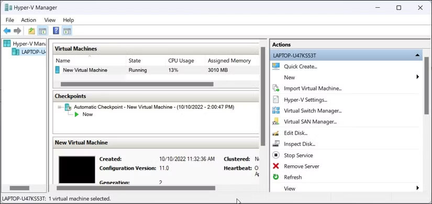
Task: Click the Edit Disk icon
Action: (x=276, y=133)
